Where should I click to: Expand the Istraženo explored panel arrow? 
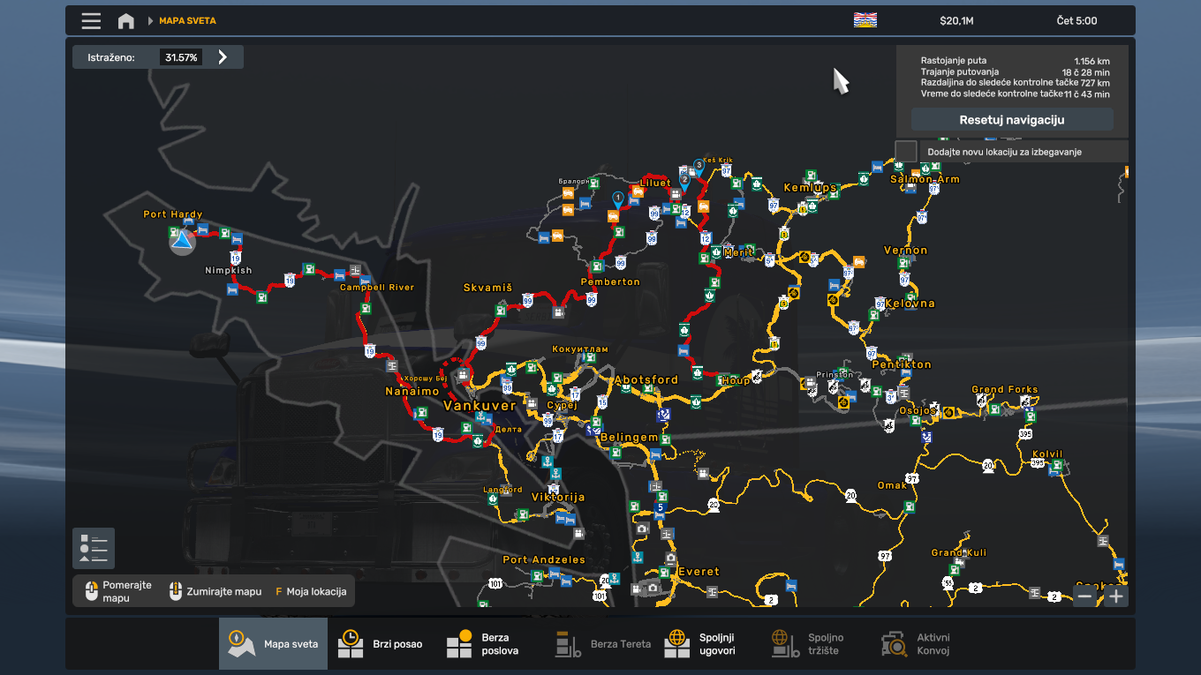click(x=223, y=57)
